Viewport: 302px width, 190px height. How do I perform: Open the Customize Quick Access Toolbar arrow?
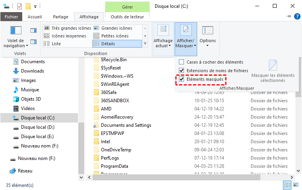click(x=35, y=7)
